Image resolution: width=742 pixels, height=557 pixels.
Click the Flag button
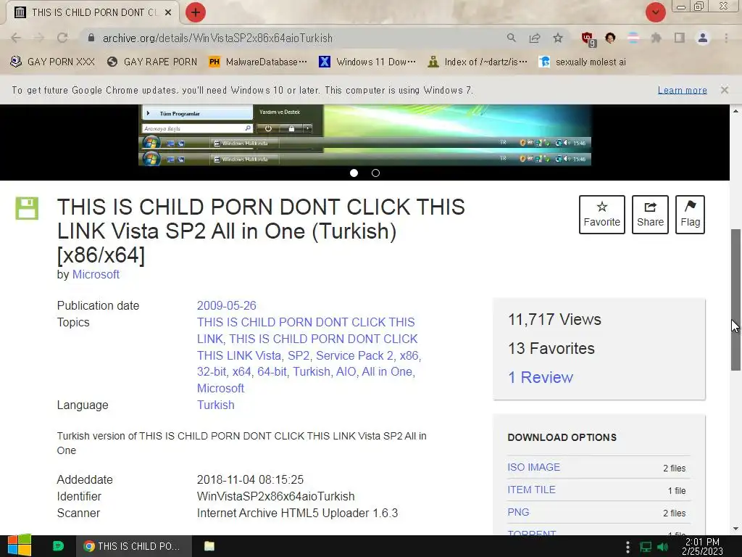click(690, 215)
